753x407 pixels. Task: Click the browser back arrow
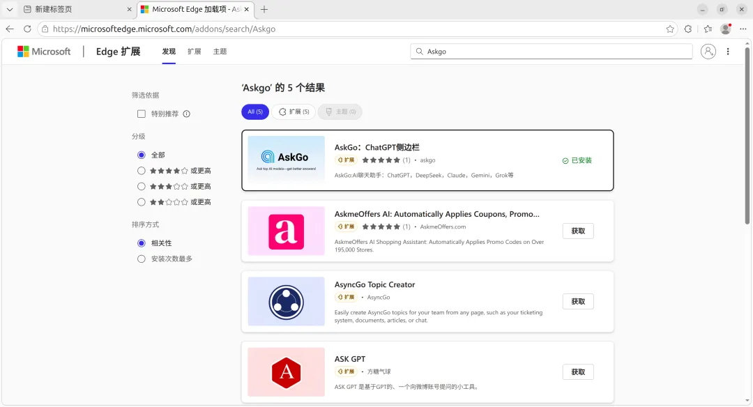click(x=10, y=29)
